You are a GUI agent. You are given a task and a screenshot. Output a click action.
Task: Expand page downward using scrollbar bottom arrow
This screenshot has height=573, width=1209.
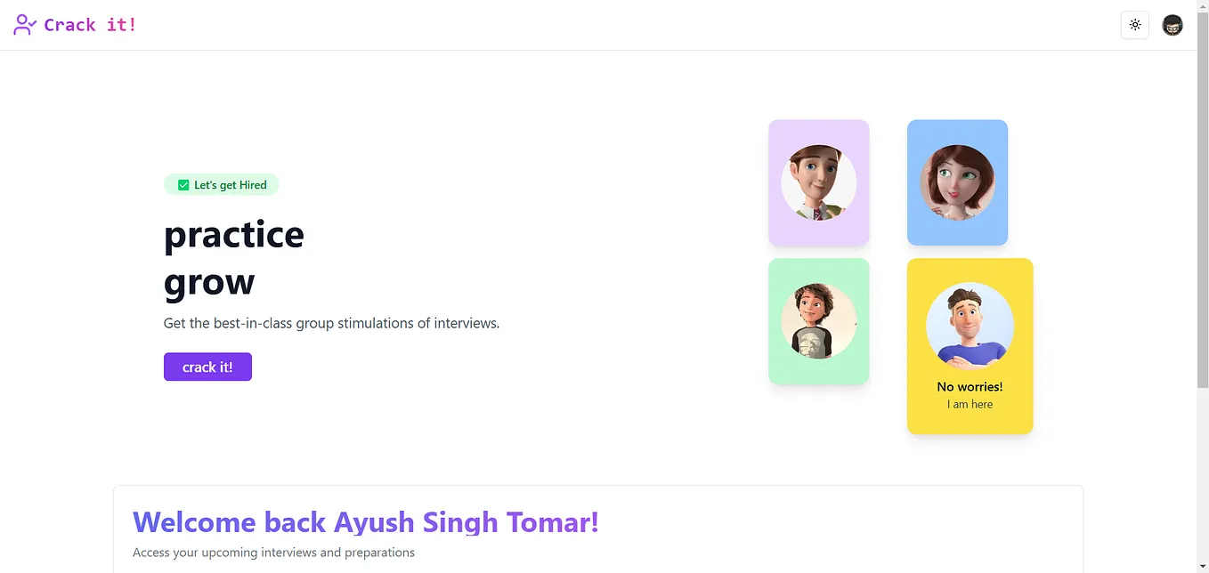coord(1203,567)
